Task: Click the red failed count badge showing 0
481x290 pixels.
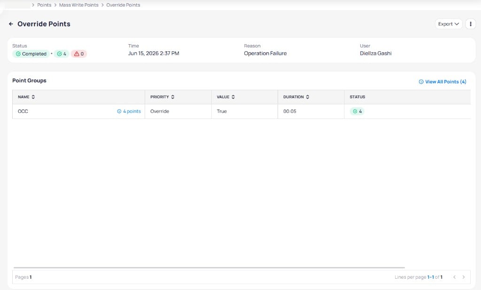Action: [79, 54]
